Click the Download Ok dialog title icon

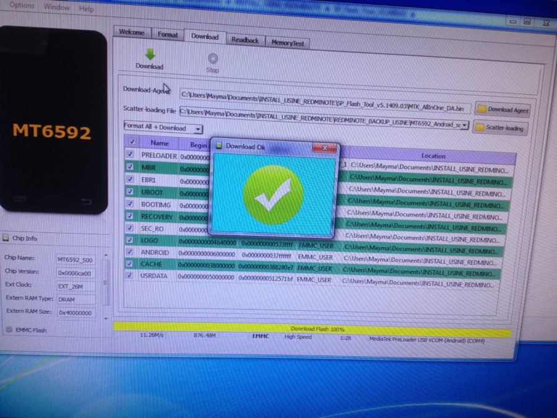click(x=219, y=146)
